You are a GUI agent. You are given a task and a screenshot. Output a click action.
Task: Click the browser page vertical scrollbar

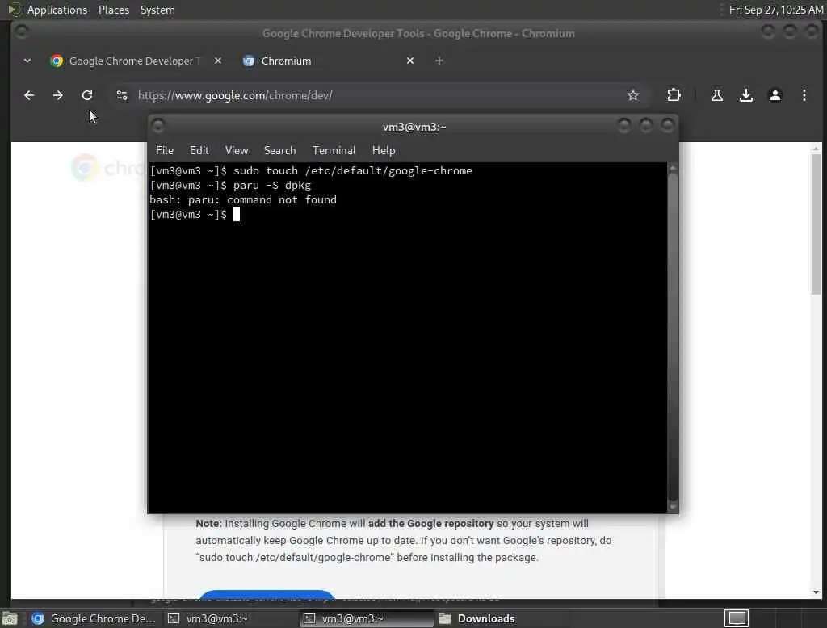pyautogui.click(x=816, y=371)
